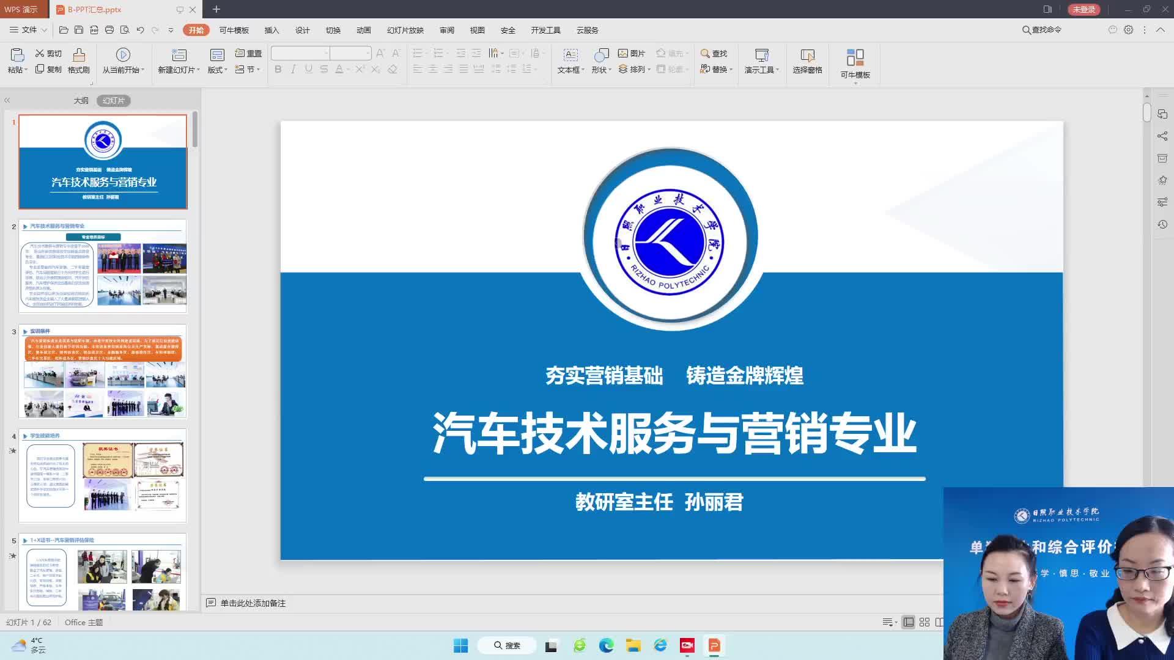This screenshot has height=660, width=1174.
Task: Collapse the ribbon with the up chevron
Action: point(1160,30)
